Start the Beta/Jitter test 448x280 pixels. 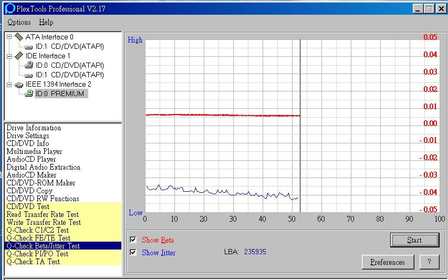[x=414, y=240]
